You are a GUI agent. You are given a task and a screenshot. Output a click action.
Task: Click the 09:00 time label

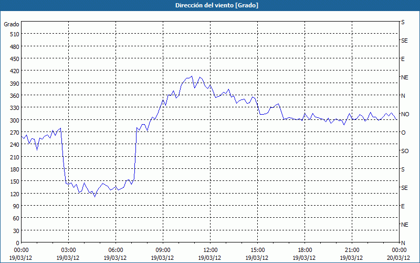pyautogui.click(x=163, y=250)
